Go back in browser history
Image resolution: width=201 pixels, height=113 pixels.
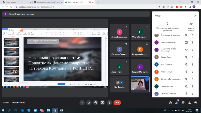3,7
